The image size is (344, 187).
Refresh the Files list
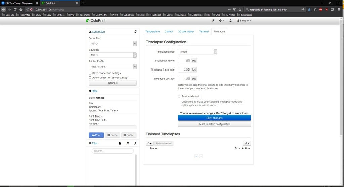(x=128, y=143)
